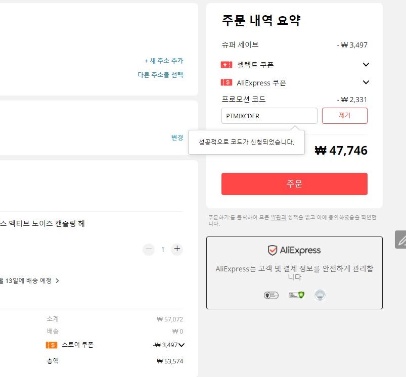Click the first security certification badge
The width and height of the screenshot is (406, 377).
pyautogui.click(x=271, y=295)
